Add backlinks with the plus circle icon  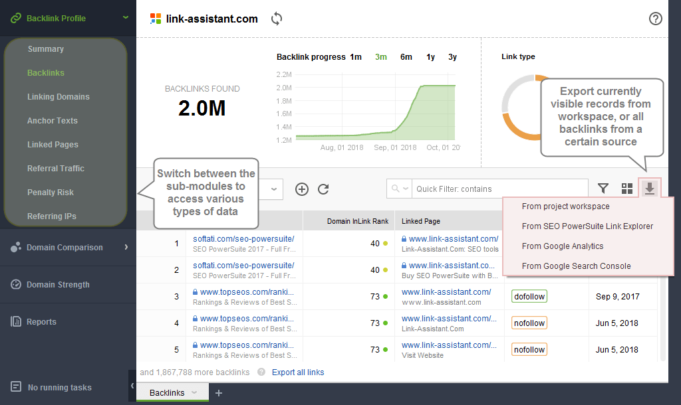[302, 189]
